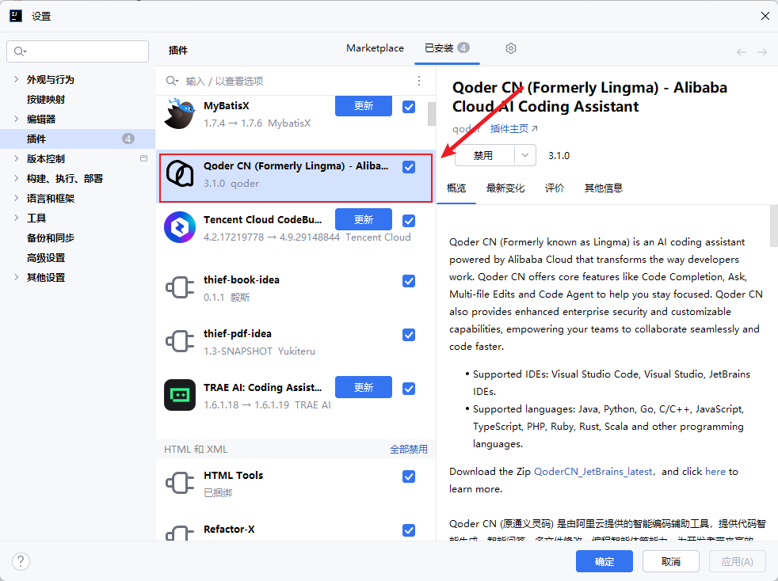This screenshot has width=778, height=581.
Task: Select 高级设置 in settings tree
Action: [46, 258]
